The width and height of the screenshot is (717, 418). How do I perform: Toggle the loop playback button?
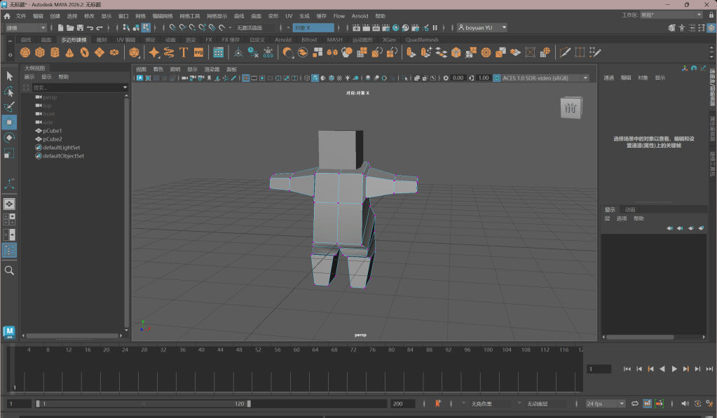point(635,404)
